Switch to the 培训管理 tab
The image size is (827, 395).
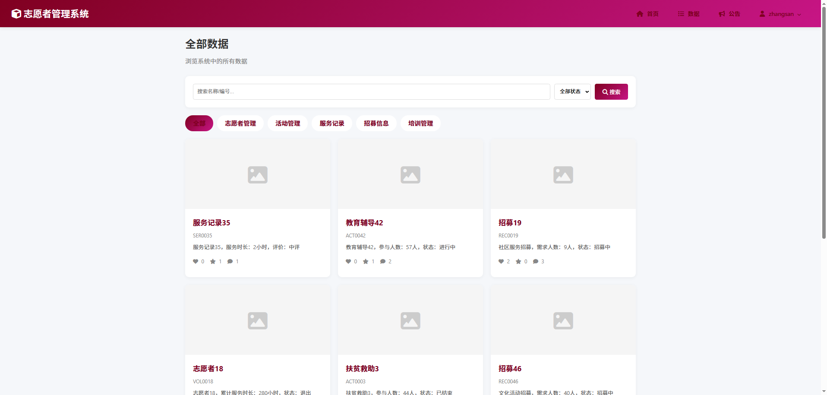421,123
